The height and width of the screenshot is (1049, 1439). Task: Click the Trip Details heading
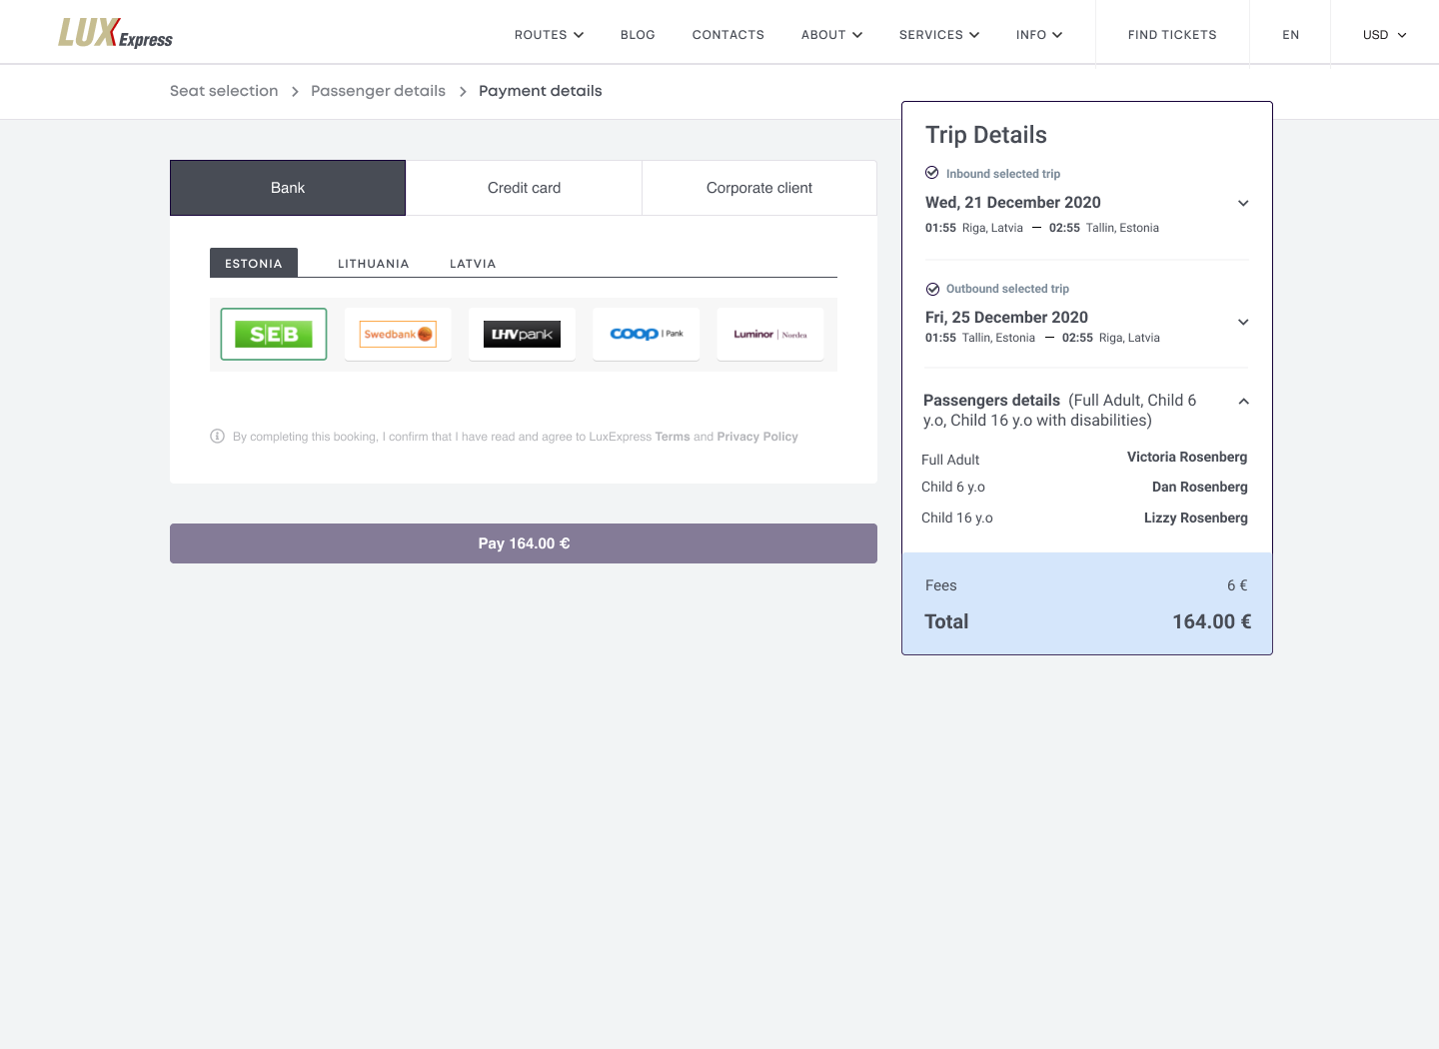(986, 135)
